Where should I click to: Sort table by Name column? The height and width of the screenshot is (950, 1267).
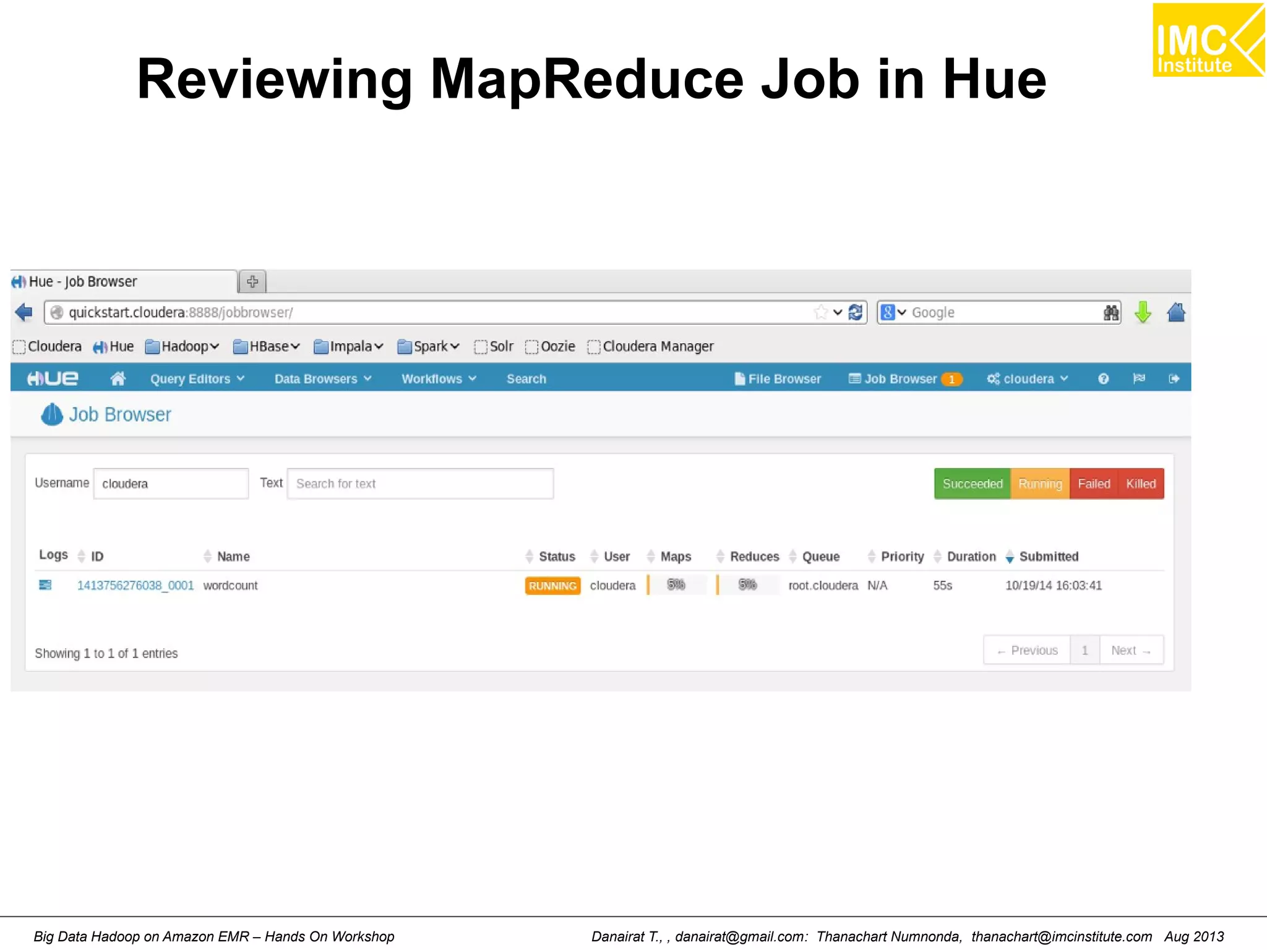pos(226,556)
